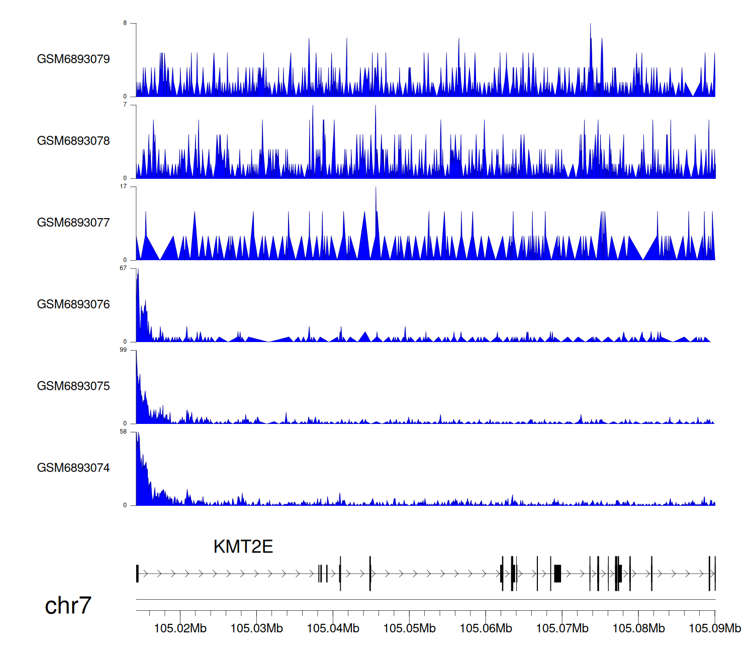Screen dimensions: 754x663
Task: Click the 105.06Mb axis tick label
Action: 486,628
